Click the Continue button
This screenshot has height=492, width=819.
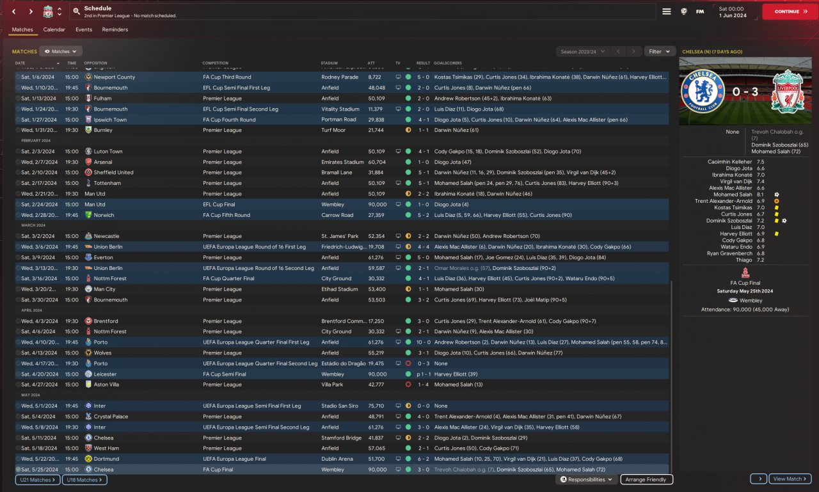click(790, 12)
